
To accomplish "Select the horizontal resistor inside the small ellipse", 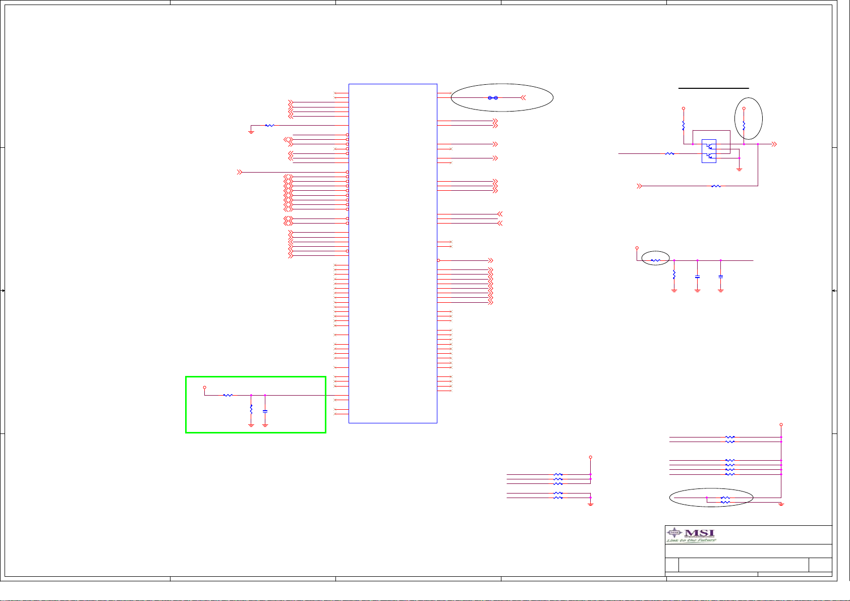I will point(655,261).
